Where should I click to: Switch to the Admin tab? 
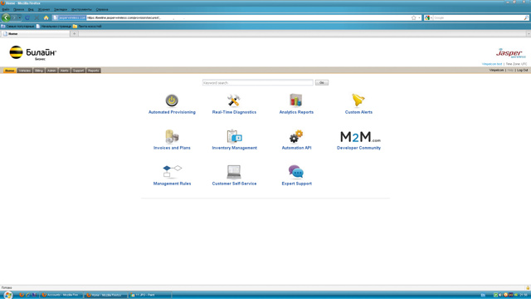(x=51, y=71)
